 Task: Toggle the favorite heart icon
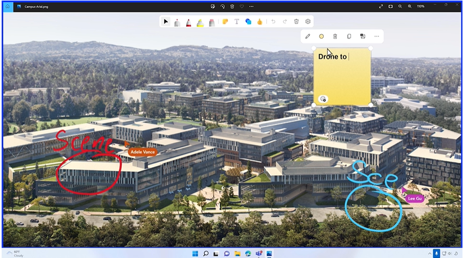(x=242, y=6)
